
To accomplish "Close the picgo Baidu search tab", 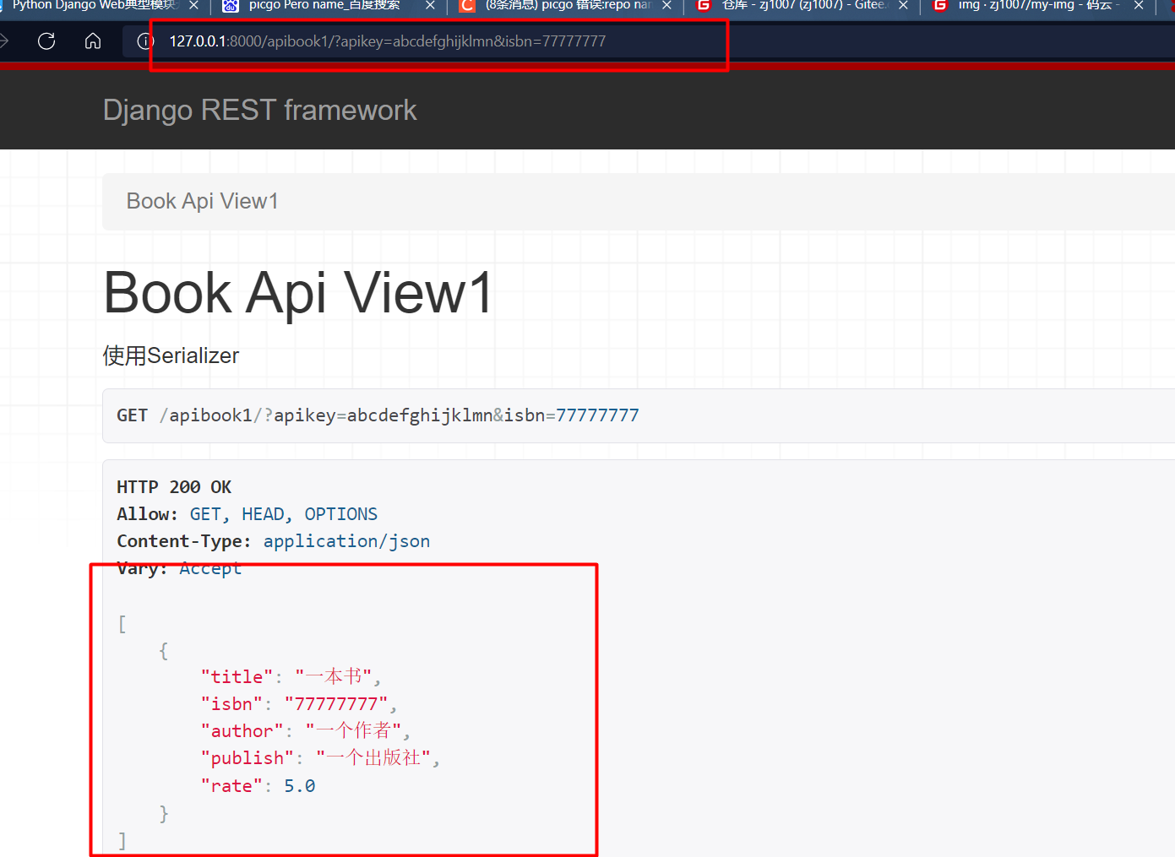I will [430, 6].
